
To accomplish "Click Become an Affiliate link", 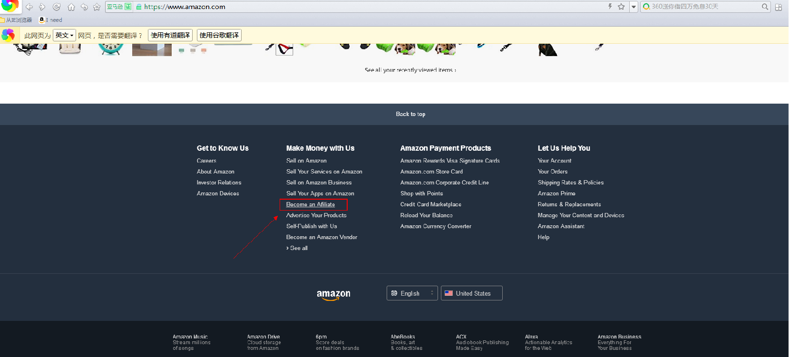I will click(311, 204).
